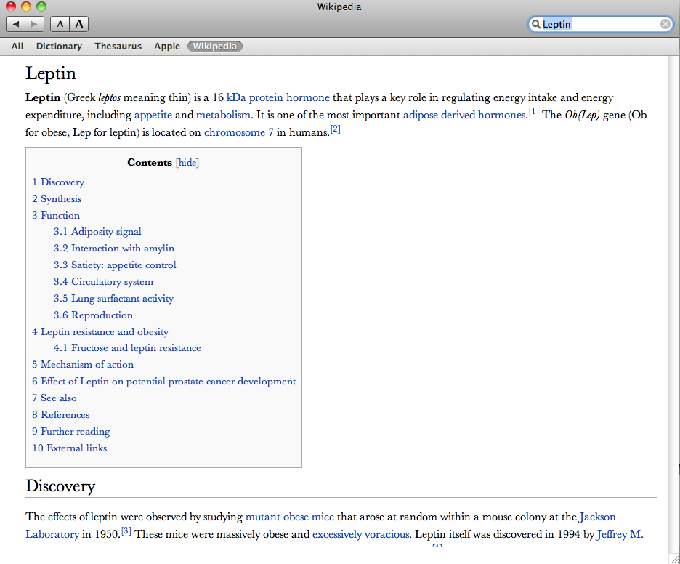Jump to 5 Mechanism of action
The image size is (680, 564).
coord(83,365)
